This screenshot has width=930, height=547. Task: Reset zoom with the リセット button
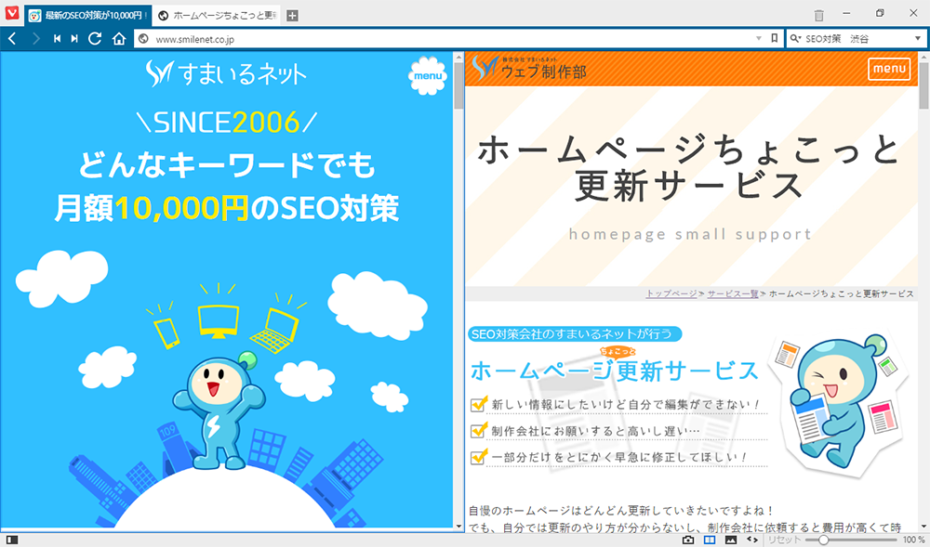pyautogui.click(x=785, y=540)
